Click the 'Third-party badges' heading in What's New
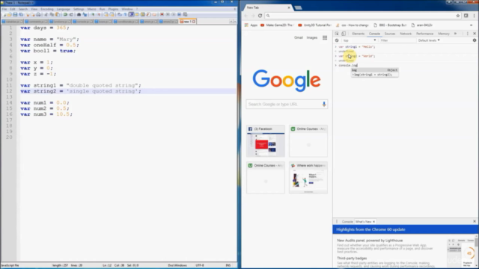Viewport: 479px width, 269px height. (x=352, y=258)
